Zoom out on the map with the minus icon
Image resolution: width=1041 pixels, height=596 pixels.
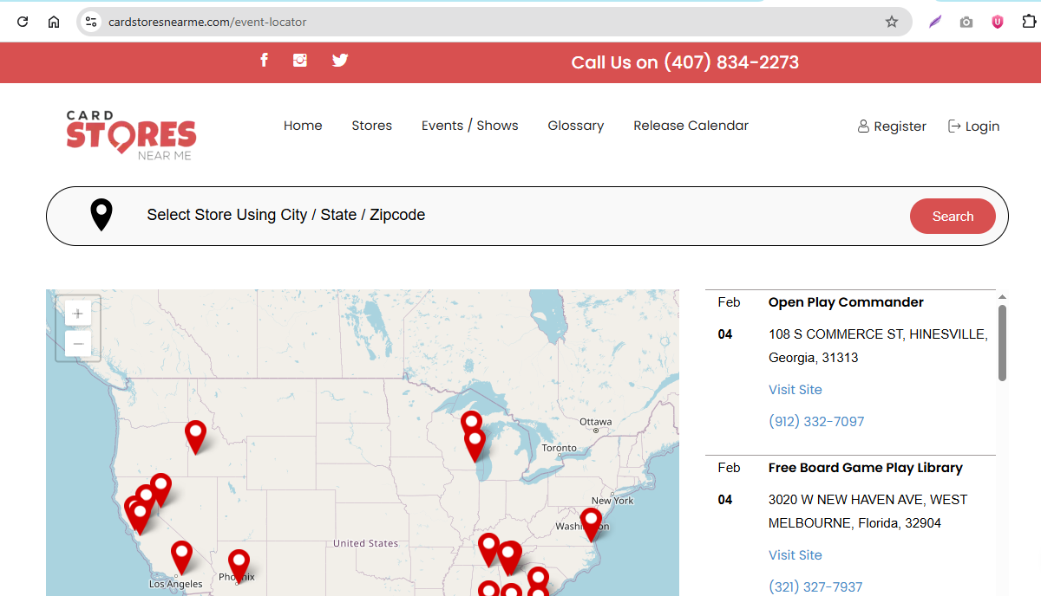click(x=77, y=343)
